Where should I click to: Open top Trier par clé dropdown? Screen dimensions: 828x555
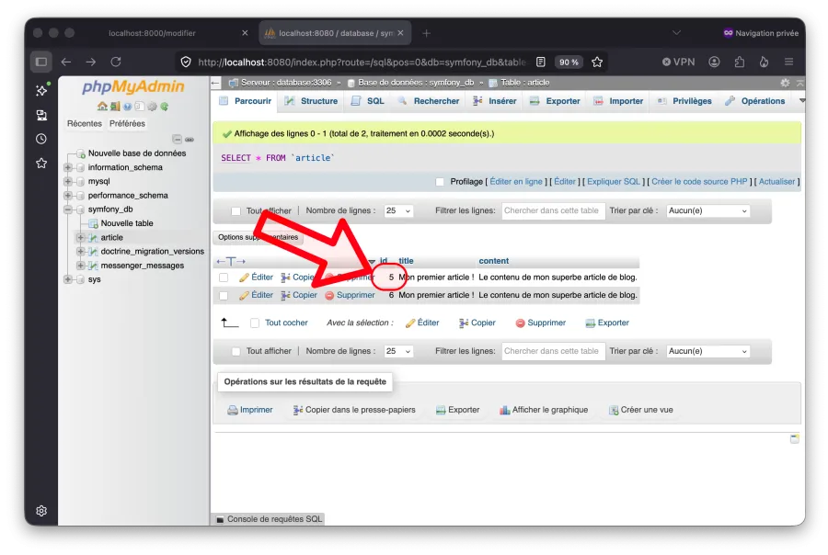click(708, 211)
